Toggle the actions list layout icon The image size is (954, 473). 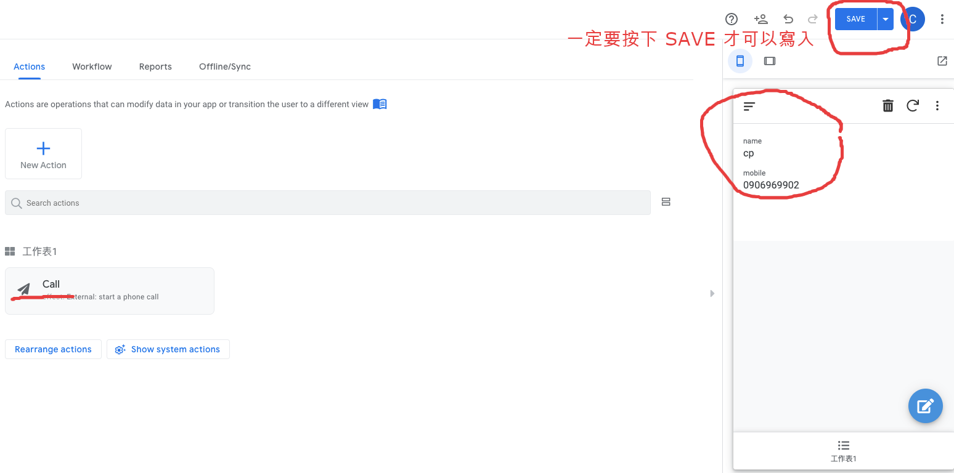click(x=666, y=202)
